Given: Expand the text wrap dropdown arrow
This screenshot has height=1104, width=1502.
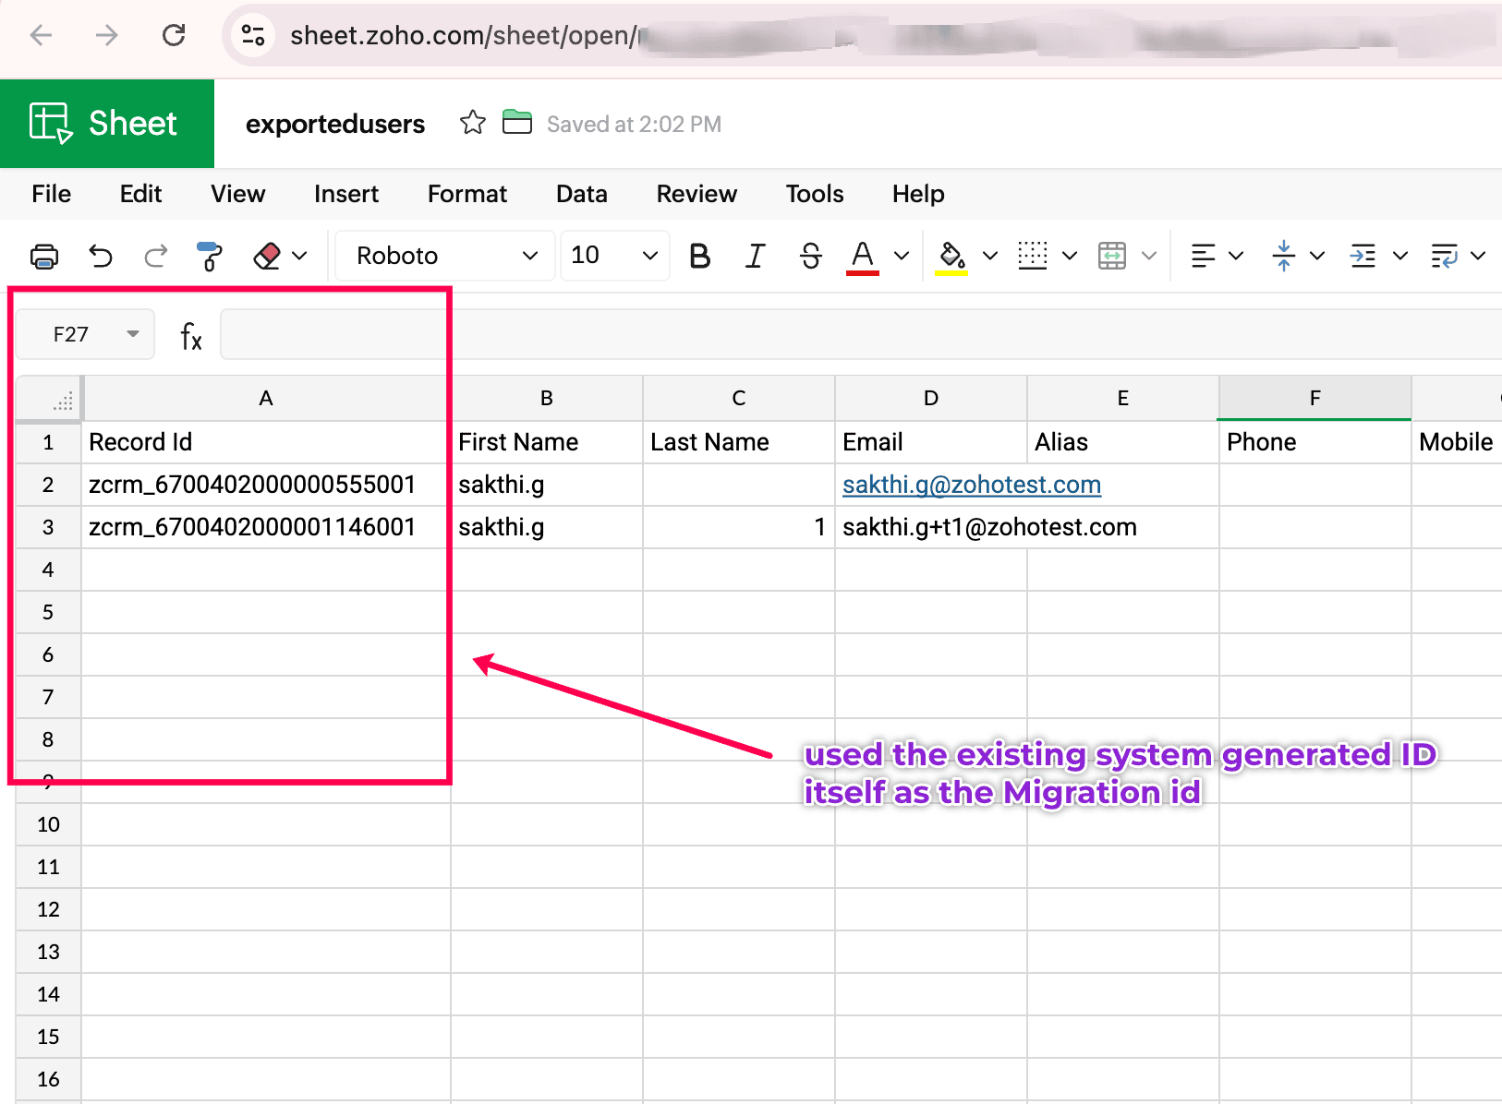Looking at the screenshot, I should 1478,256.
